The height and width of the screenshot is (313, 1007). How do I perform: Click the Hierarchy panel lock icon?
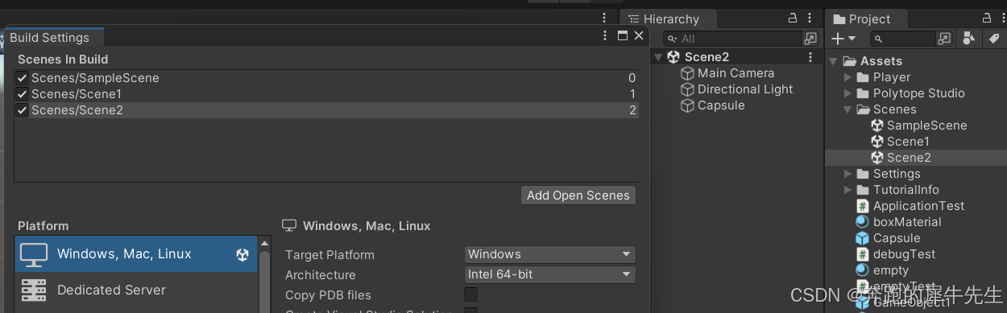[792, 19]
